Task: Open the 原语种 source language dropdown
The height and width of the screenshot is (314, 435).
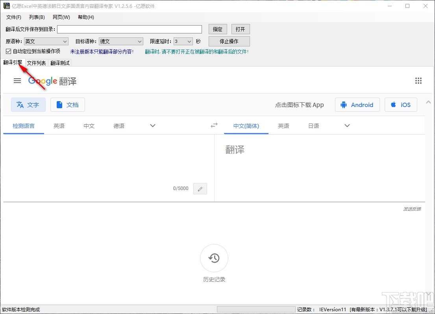Action: [x=64, y=41]
